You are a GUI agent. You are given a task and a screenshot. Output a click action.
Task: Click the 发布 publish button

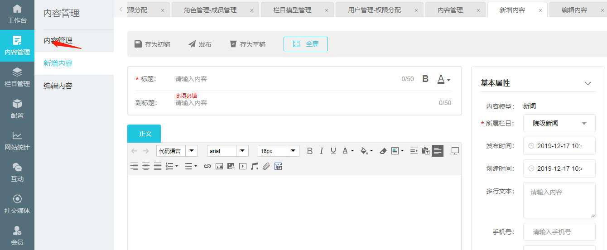200,44
